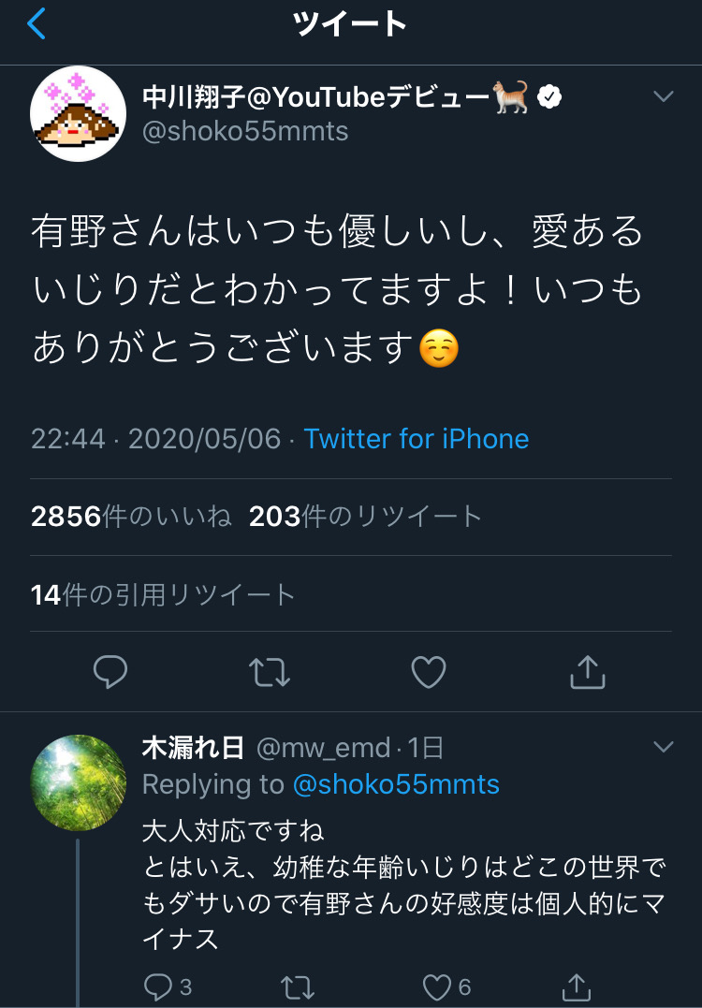Open 中川翔子's pixel avatar profile

78,113
